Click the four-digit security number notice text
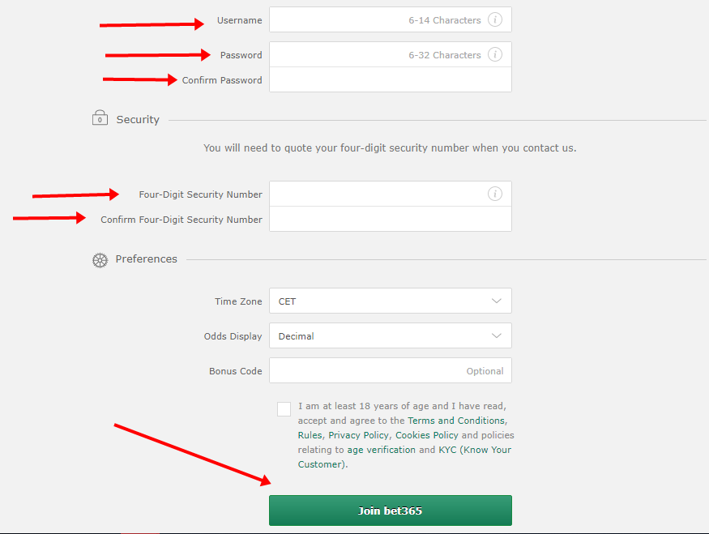709x534 pixels. (x=390, y=147)
